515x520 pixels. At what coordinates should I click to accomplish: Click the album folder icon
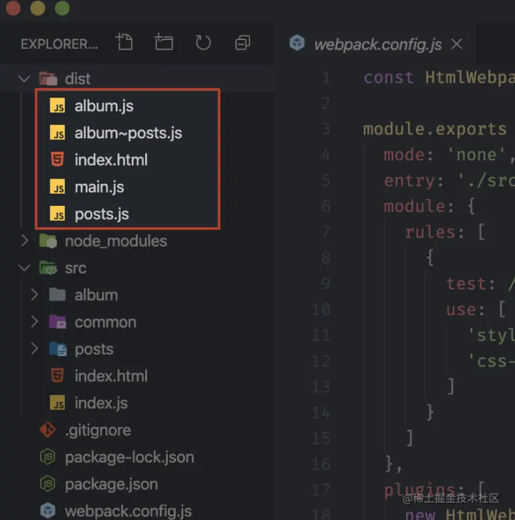point(58,295)
